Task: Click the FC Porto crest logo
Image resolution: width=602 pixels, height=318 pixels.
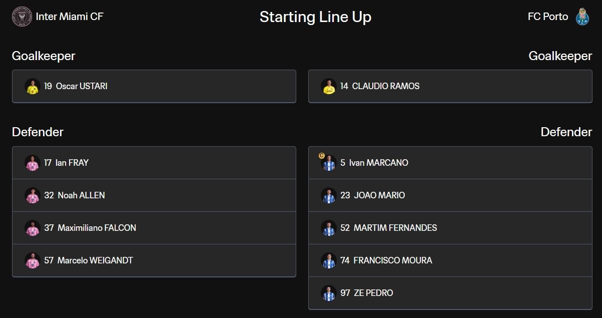Action: [581, 17]
